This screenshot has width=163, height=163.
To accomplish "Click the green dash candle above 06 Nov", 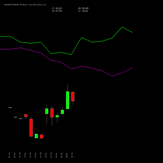I will (10, 108).
